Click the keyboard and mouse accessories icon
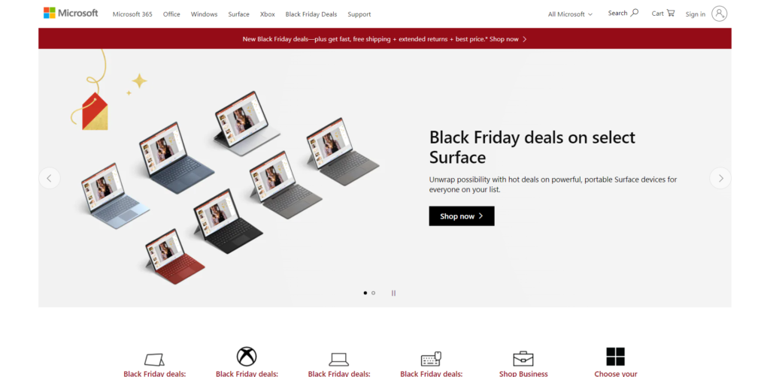This screenshot has width=770, height=377. (x=431, y=359)
